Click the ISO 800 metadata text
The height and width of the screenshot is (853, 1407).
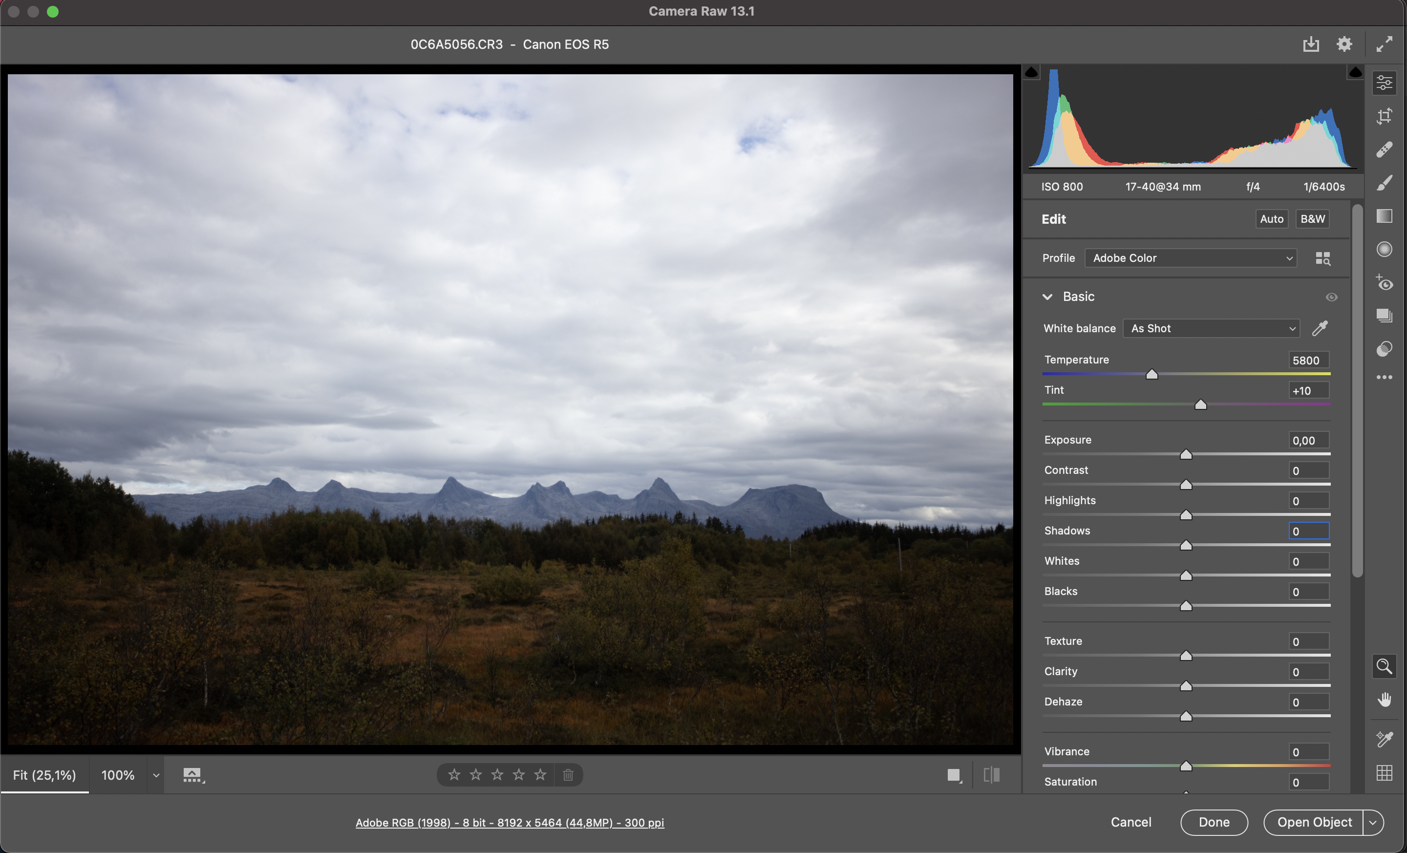point(1062,187)
